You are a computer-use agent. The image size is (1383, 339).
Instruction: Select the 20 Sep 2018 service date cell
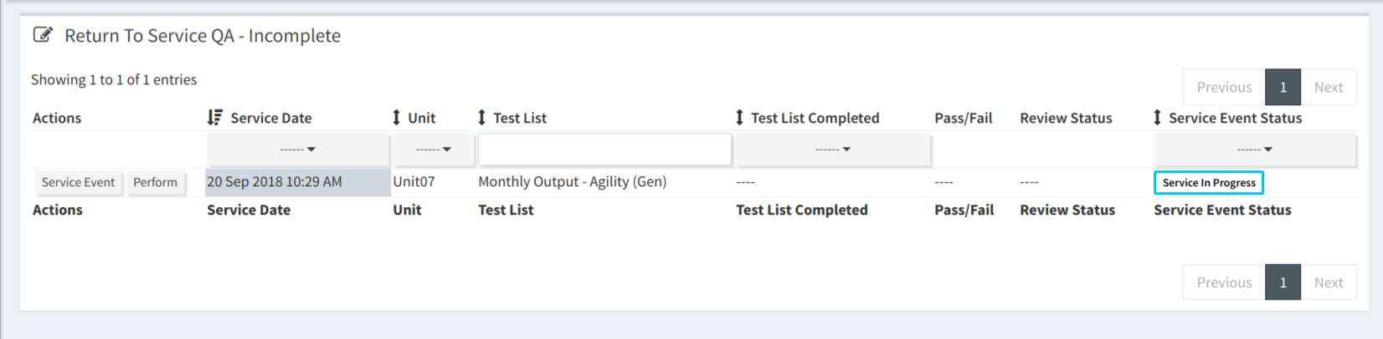pyautogui.click(x=298, y=182)
